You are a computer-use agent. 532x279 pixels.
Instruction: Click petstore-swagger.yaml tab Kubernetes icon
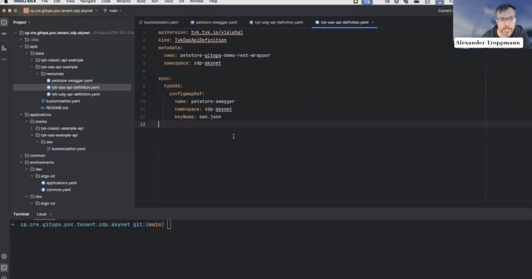[x=193, y=22]
